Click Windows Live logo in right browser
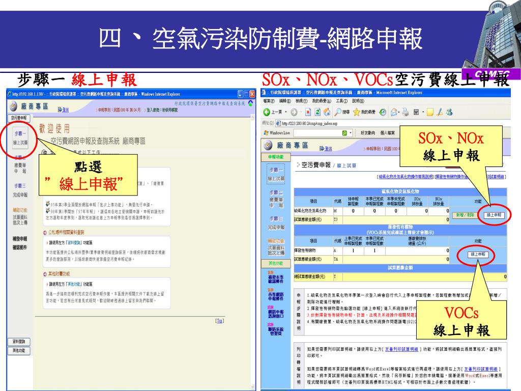The image size is (521, 391). pos(266,133)
